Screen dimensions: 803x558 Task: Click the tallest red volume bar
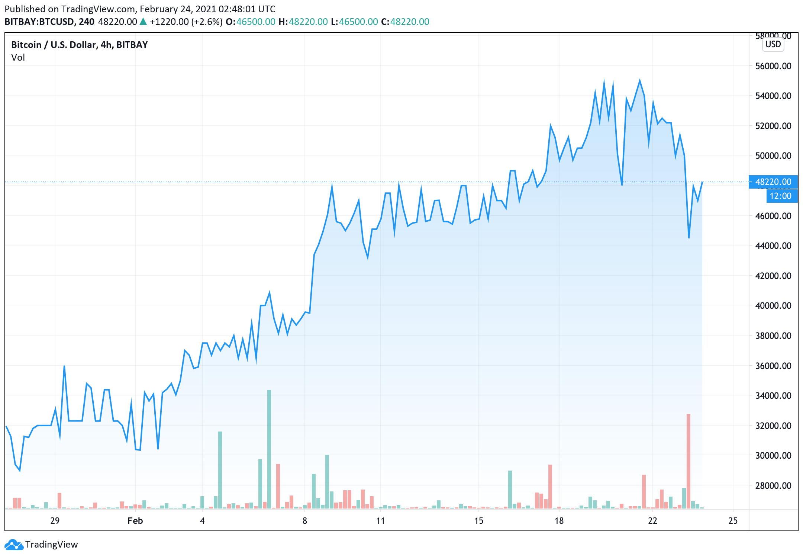point(688,461)
